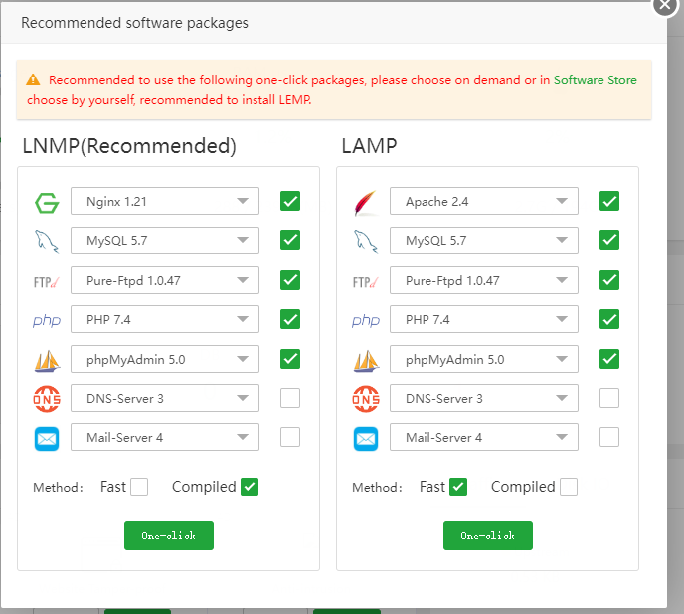The height and width of the screenshot is (614, 684).
Task: Click the MySQL dolphin icon in LNMP
Action: click(x=47, y=240)
